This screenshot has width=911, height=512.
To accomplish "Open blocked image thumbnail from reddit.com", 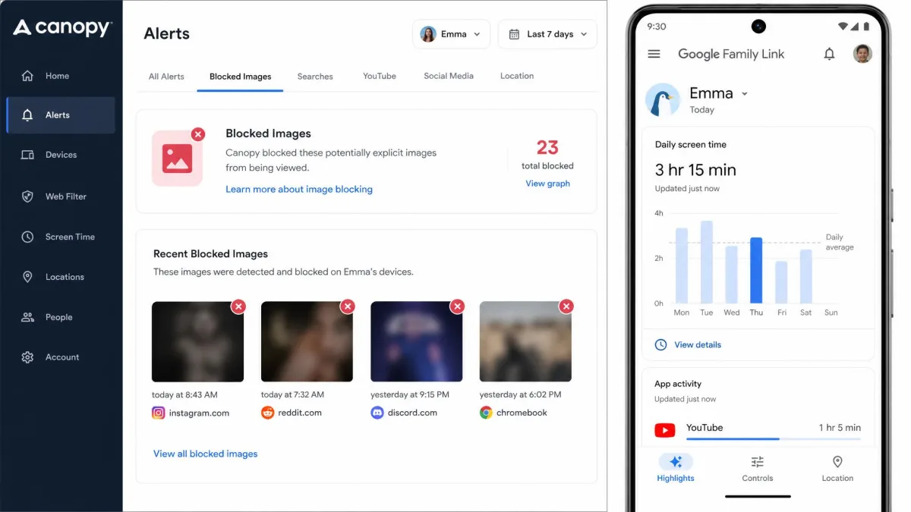I will point(307,341).
